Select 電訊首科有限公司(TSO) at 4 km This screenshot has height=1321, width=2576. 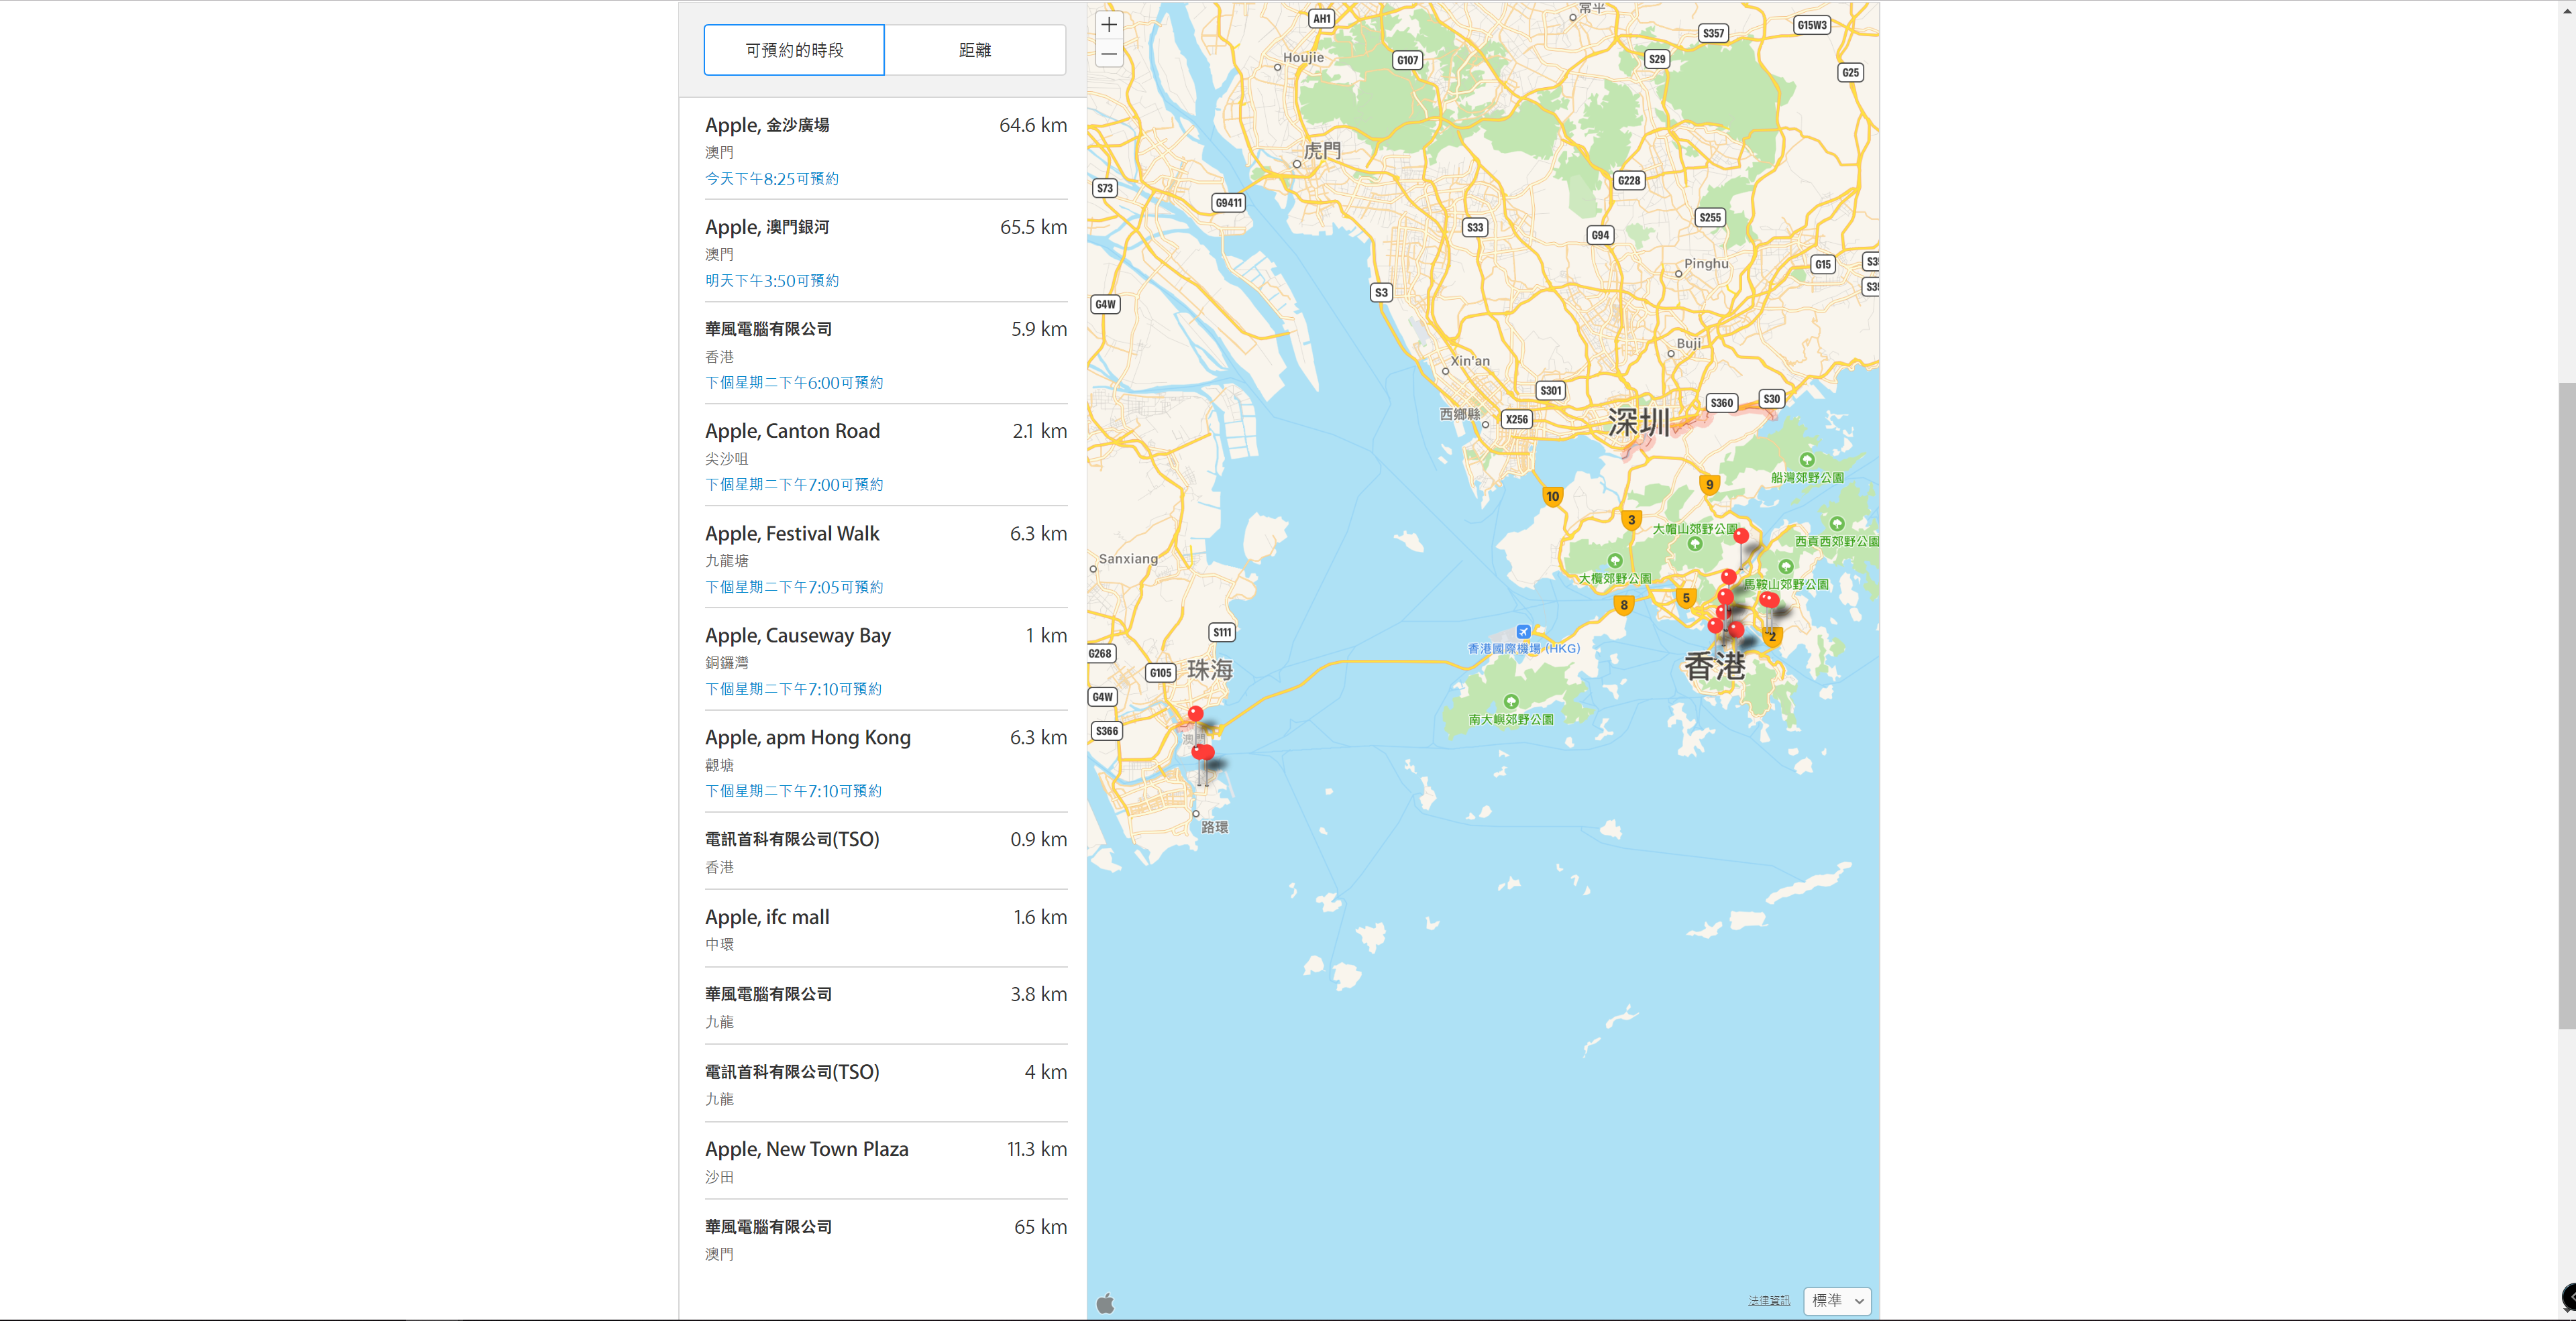(x=886, y=1083)
